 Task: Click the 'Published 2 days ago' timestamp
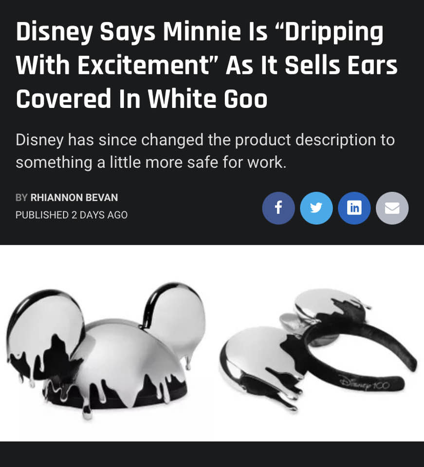[72, 215]
